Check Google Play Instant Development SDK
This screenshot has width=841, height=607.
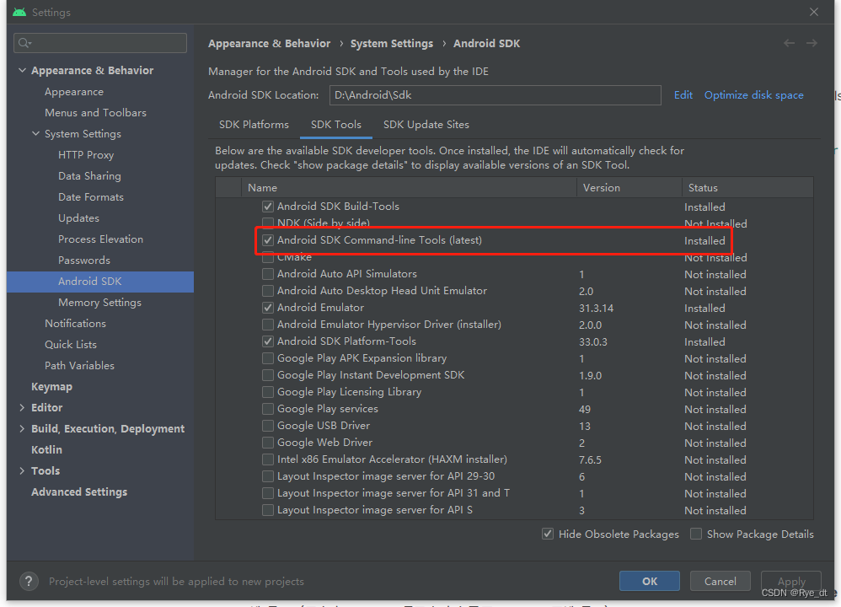tap(268, 374)
